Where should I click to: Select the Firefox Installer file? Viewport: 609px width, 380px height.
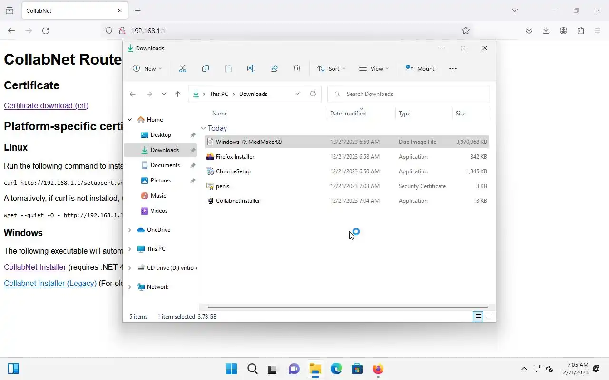(347, 157)
